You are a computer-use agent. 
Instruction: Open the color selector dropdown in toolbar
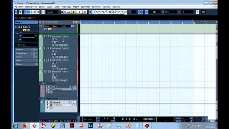click(204, 12)
